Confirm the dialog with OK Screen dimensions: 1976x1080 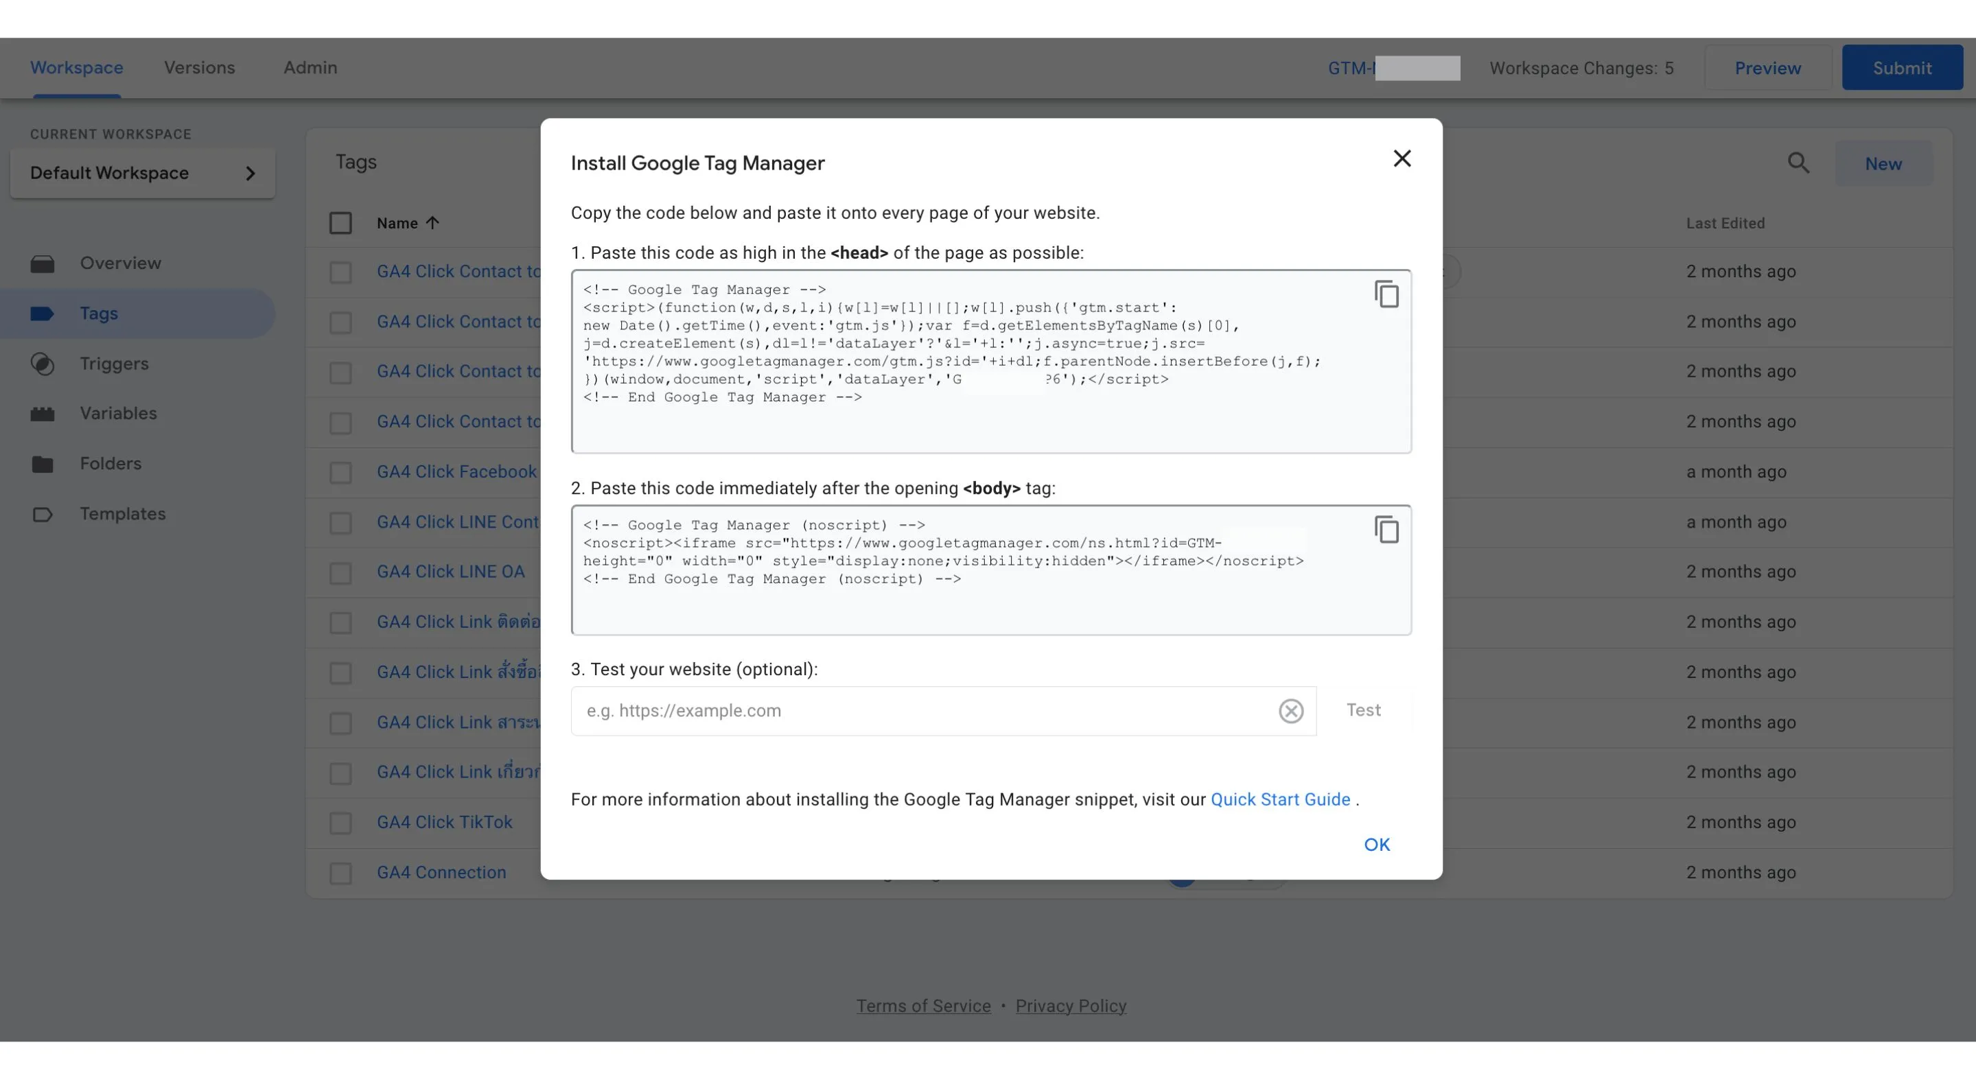click(1376, 845)
